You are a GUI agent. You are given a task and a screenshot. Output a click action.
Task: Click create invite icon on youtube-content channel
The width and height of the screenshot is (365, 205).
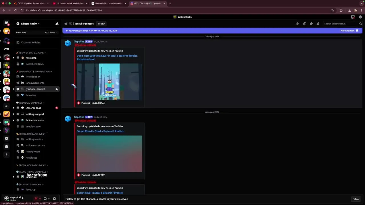56,89
